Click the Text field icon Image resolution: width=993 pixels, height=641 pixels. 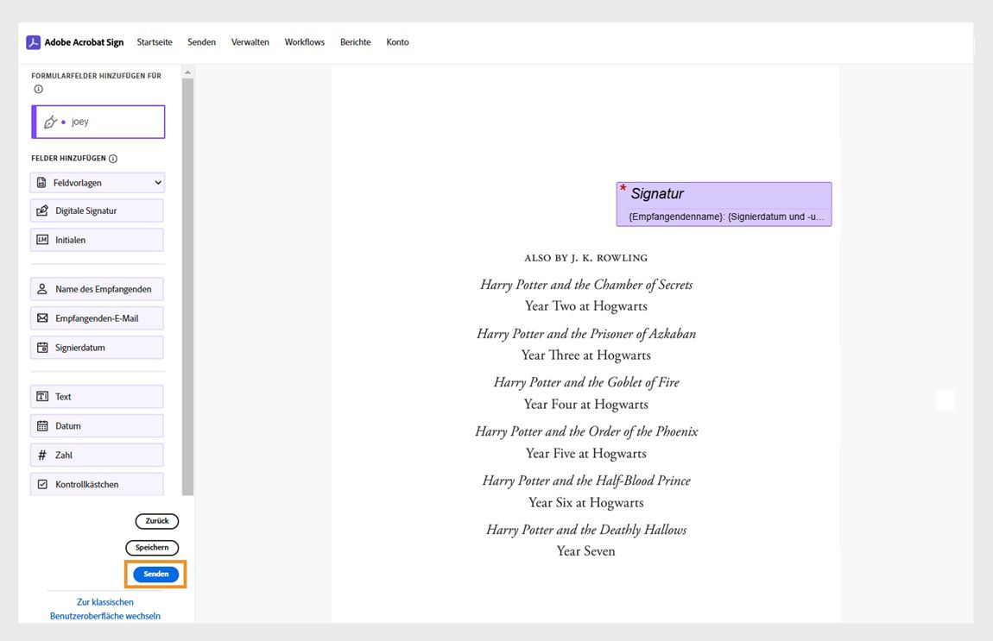coord(42,397)
